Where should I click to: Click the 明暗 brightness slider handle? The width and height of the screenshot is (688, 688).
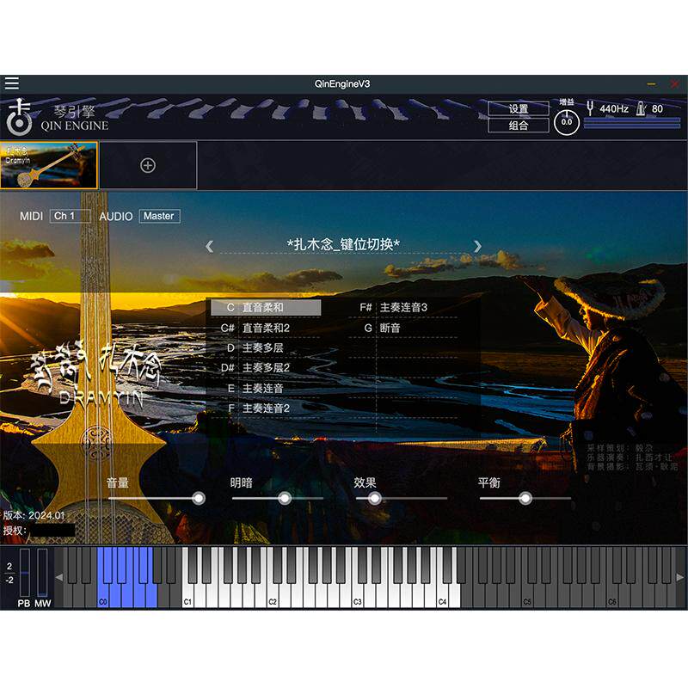click(285, 498)
